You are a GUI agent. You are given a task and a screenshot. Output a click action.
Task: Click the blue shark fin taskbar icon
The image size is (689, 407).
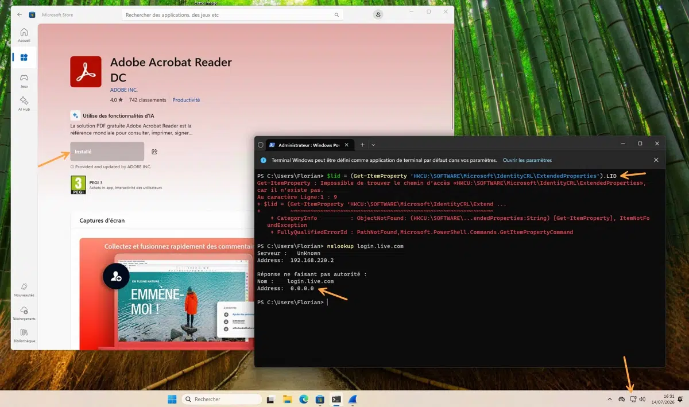click(353, 399)
